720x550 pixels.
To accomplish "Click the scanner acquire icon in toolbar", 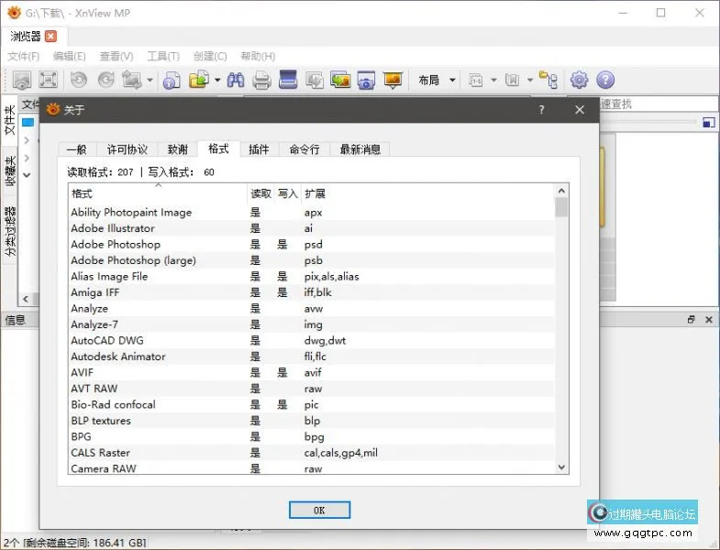I will pos(288,80).
